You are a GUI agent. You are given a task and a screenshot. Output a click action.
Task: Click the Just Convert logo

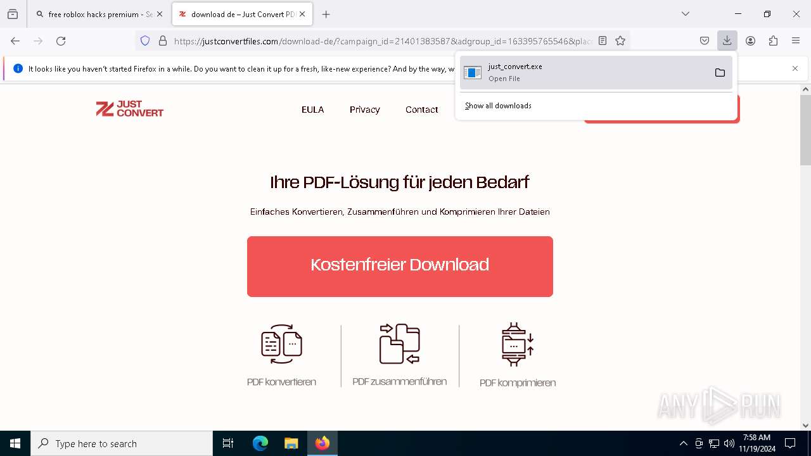(130, 109)
